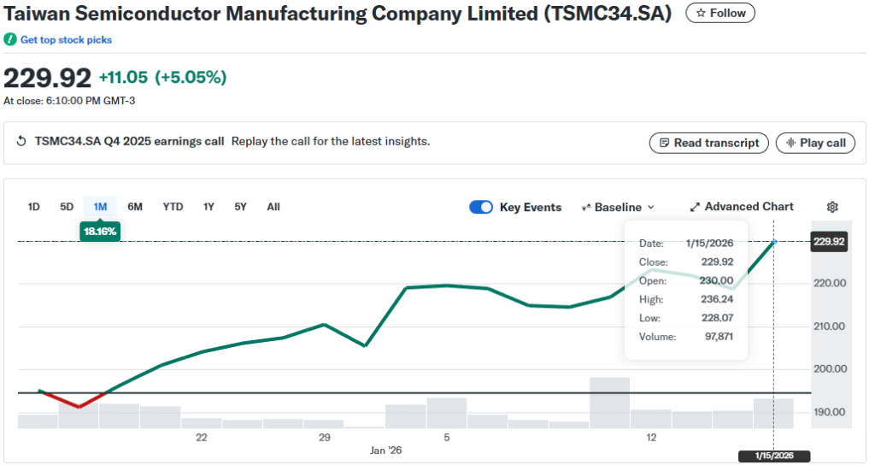
Task: Click the 229.92 price label on axis
Action: (829, 242)
